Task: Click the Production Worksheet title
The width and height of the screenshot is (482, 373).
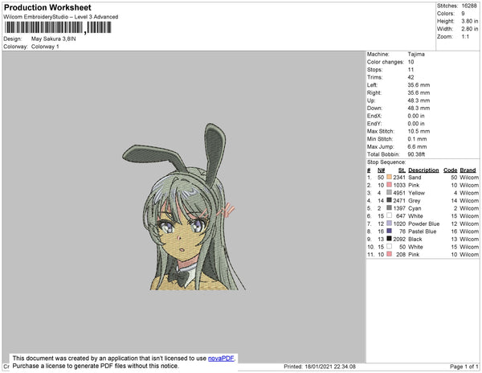Action: pyautogui.click(x=47, y=7)
